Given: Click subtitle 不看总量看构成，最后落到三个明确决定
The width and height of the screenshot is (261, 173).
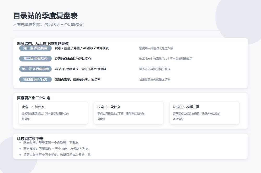Looking at the screenshot, I should 48,25.
